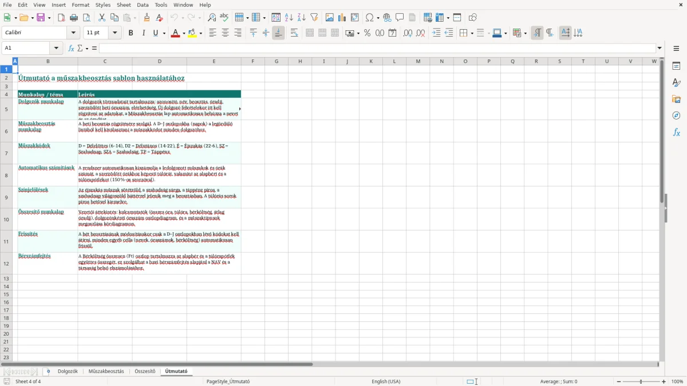The width and height of the screenshot is (687, 386).
Task: Sort descending Z to A
Action: (x=302, y=18)
